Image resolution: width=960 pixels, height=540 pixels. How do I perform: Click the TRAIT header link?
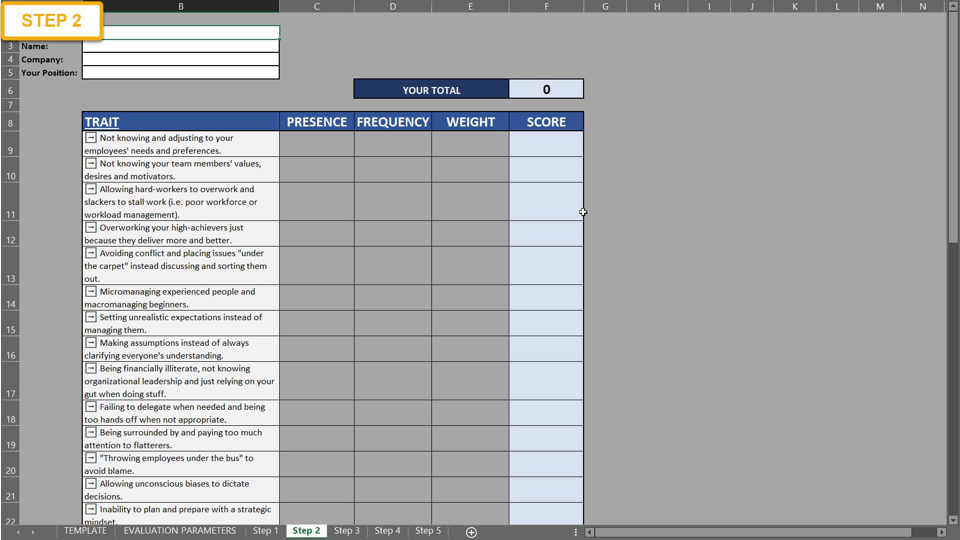101,122
